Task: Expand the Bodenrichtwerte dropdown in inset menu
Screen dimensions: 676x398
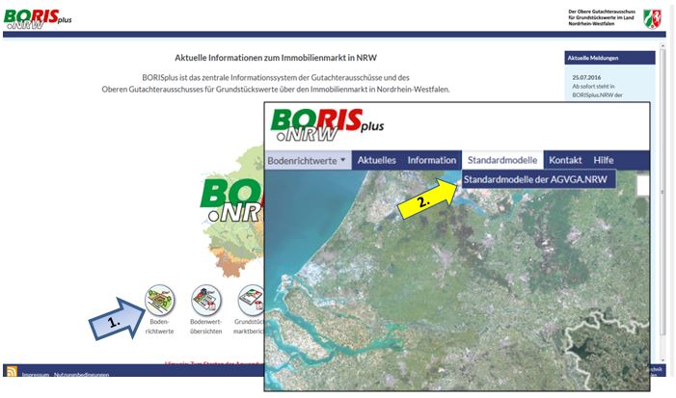Action: (x=308, y=160)
